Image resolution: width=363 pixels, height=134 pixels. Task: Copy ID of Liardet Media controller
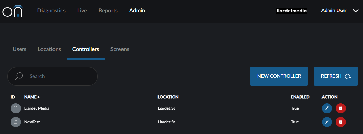click(x=16, y=108)
